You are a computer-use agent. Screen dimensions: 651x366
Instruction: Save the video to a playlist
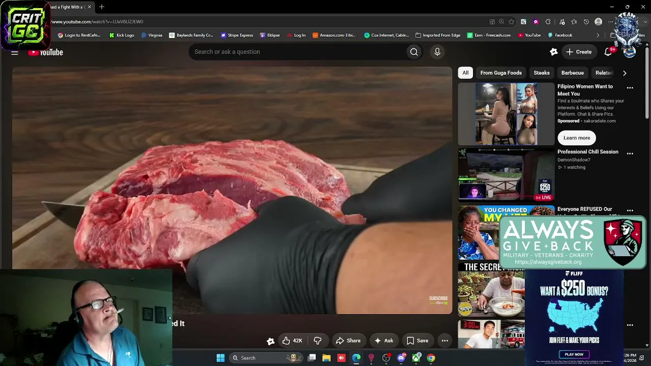(x=418, y=341)
